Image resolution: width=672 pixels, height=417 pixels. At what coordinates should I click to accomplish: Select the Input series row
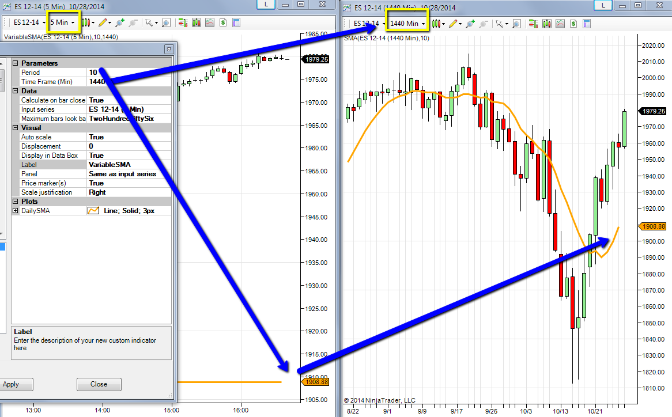[91, 109]
